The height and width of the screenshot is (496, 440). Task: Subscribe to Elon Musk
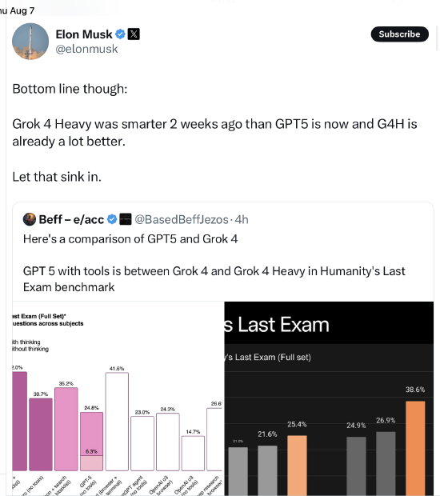[399, 34]
